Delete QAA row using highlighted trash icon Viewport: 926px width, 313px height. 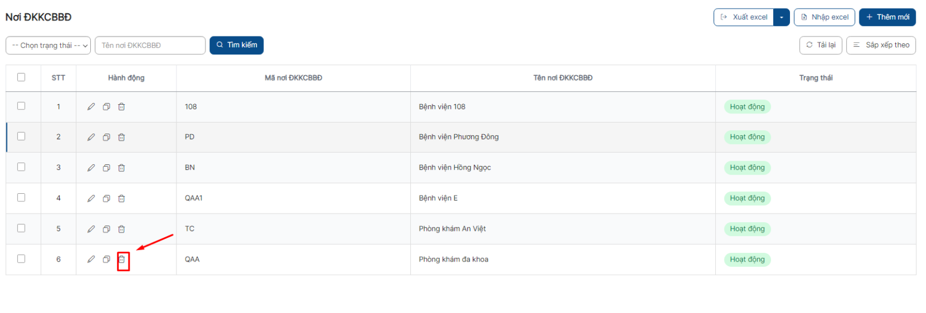coord(122,260)
